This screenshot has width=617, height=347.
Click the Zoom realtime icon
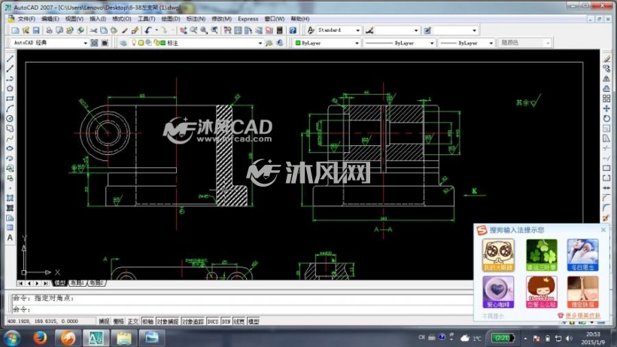pyautogui.click(x=193, y=30)
